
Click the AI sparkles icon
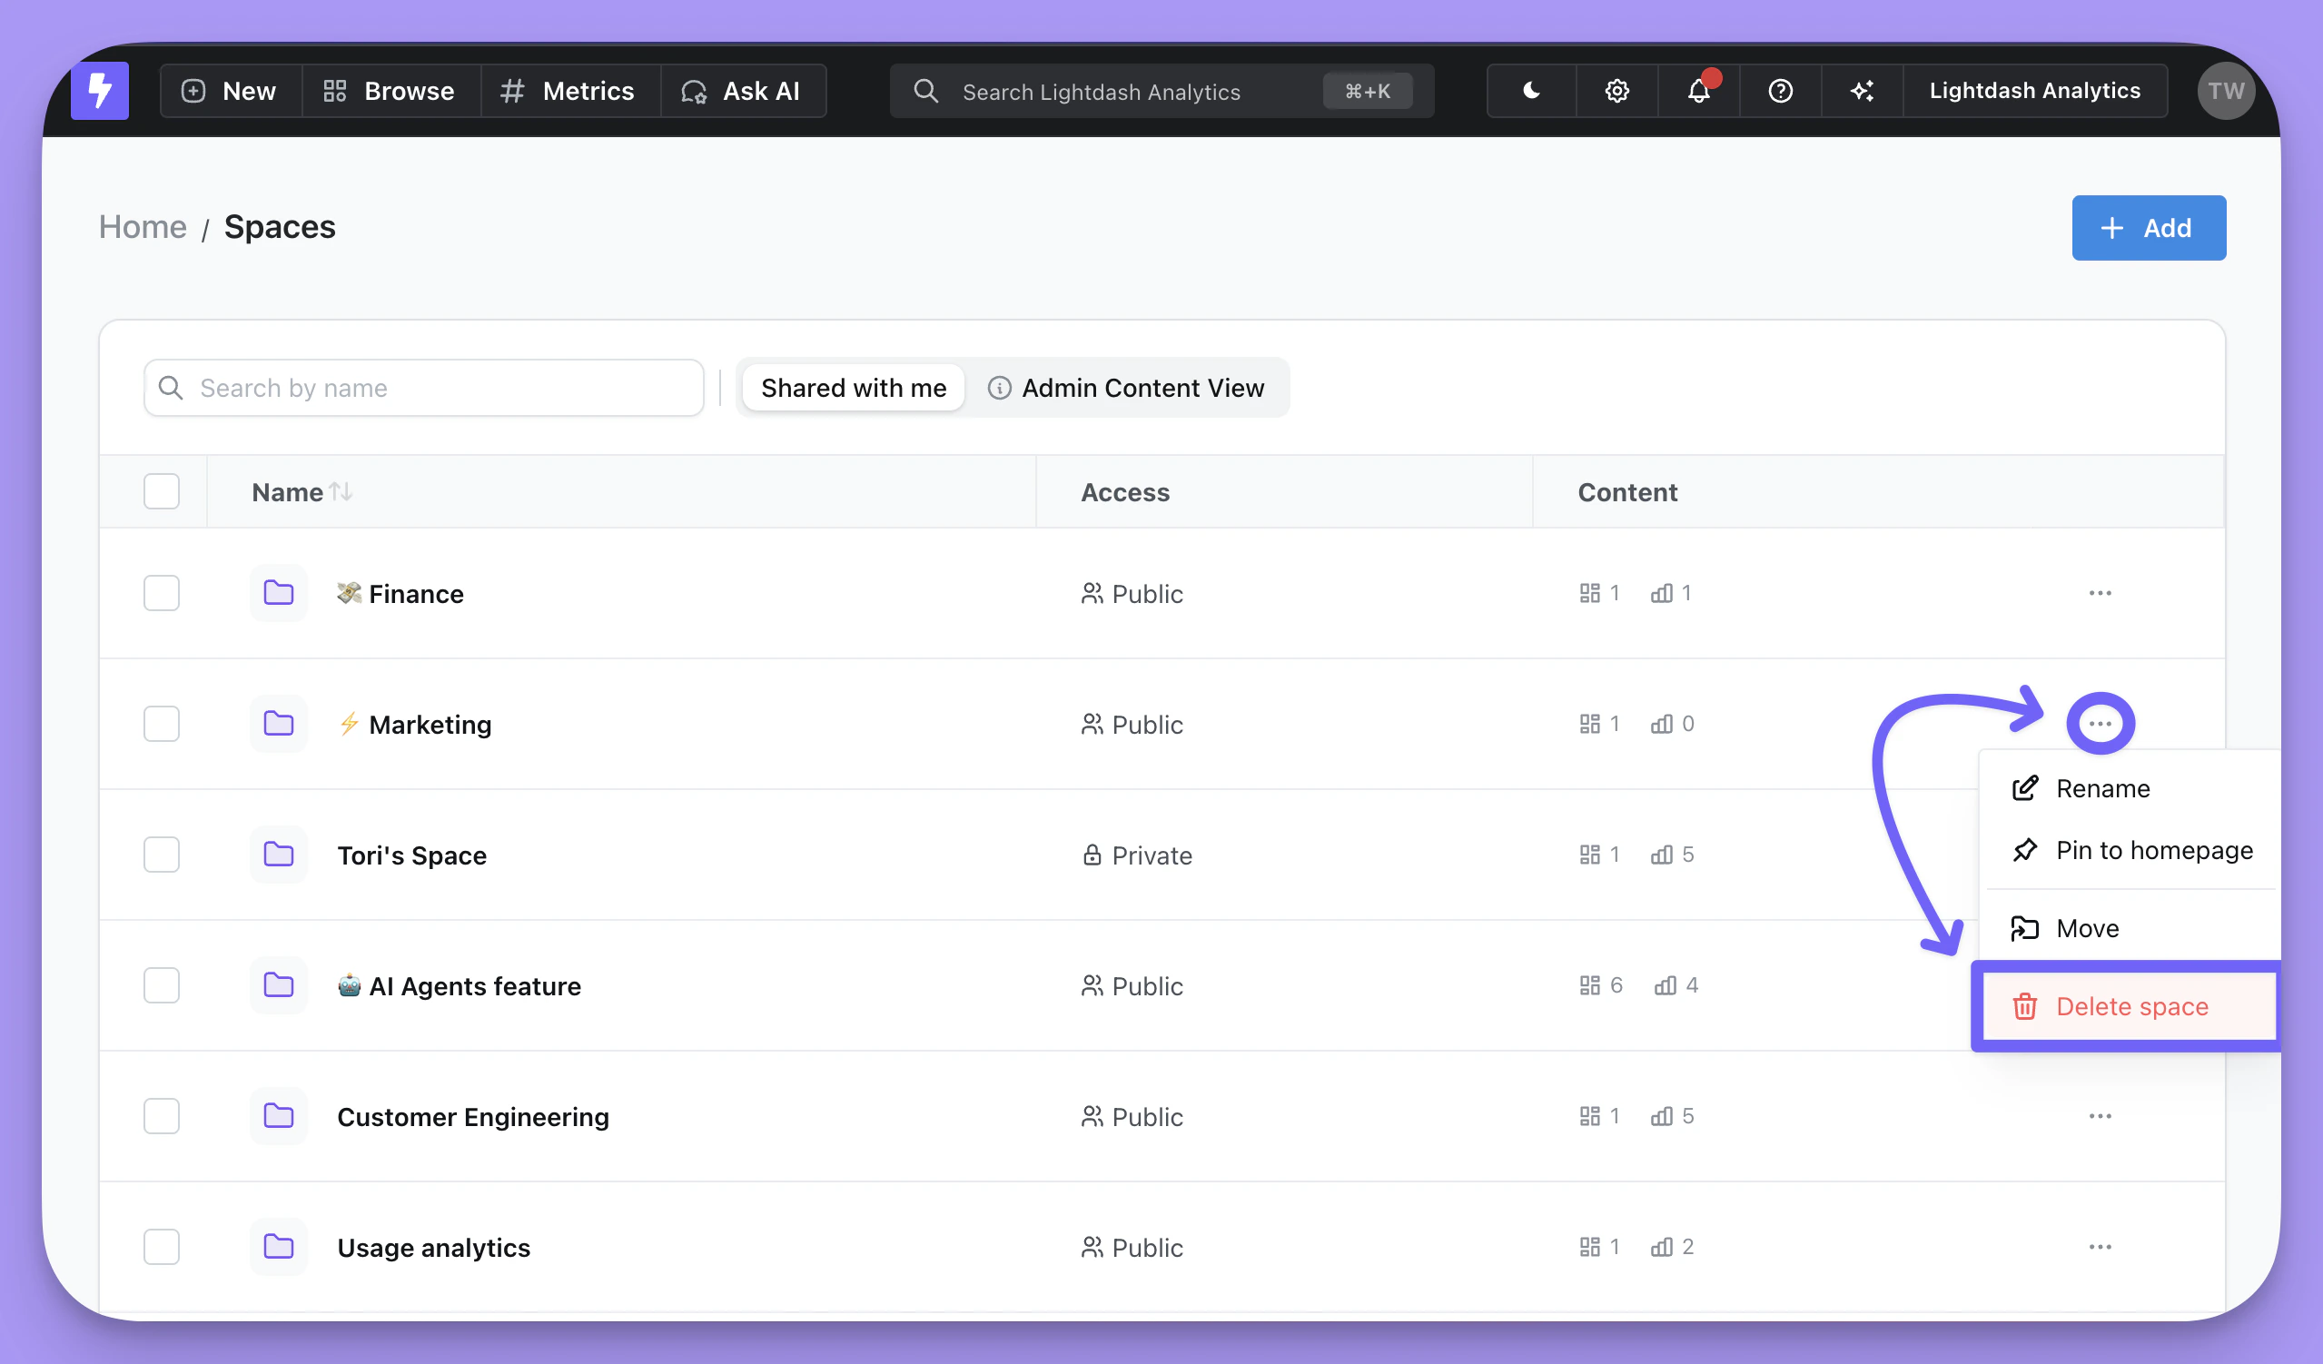coord(1862,90)
